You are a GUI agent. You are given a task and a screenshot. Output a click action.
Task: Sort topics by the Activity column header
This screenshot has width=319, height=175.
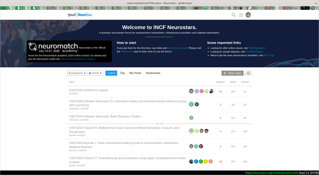tap(245, 82)
